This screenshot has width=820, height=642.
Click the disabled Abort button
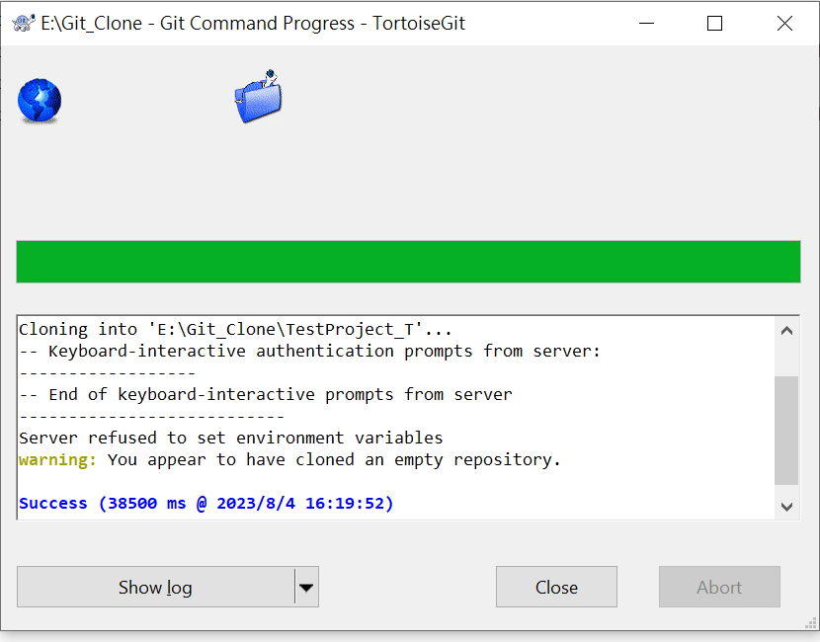(719, 587)
